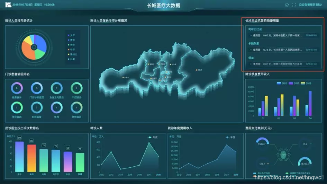Toggle the fullscreen icon in header

point(294,5)
